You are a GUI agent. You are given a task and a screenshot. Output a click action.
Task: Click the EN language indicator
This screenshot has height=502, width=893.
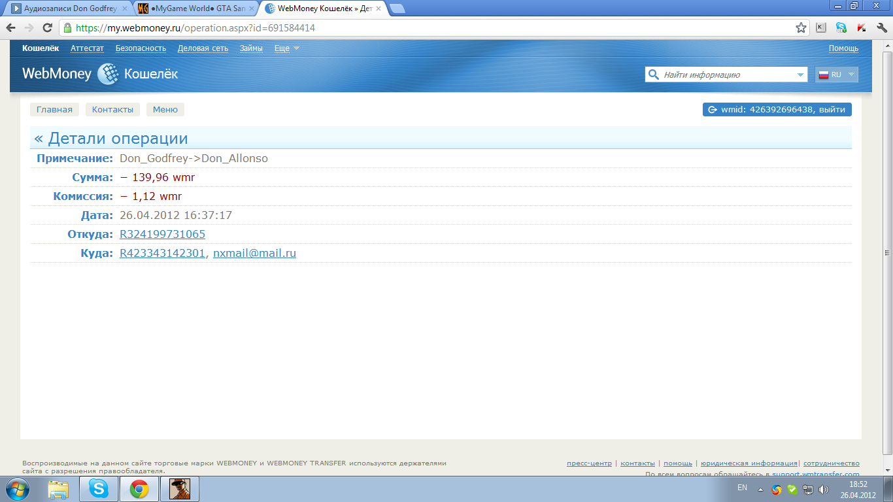click(x=742, y=488)
